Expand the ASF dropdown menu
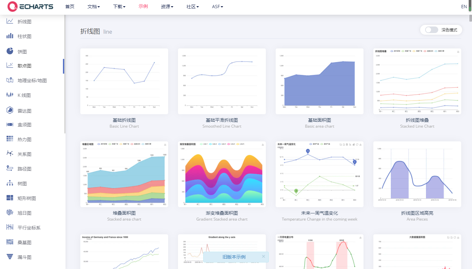Viewport: 472px width, 269px height. pyautogui.click(x=218, y=7)
